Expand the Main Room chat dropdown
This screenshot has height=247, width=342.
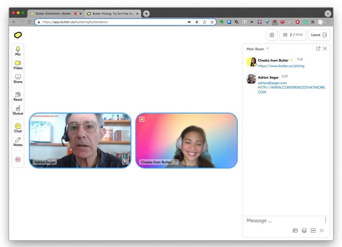tap(258, 49)
